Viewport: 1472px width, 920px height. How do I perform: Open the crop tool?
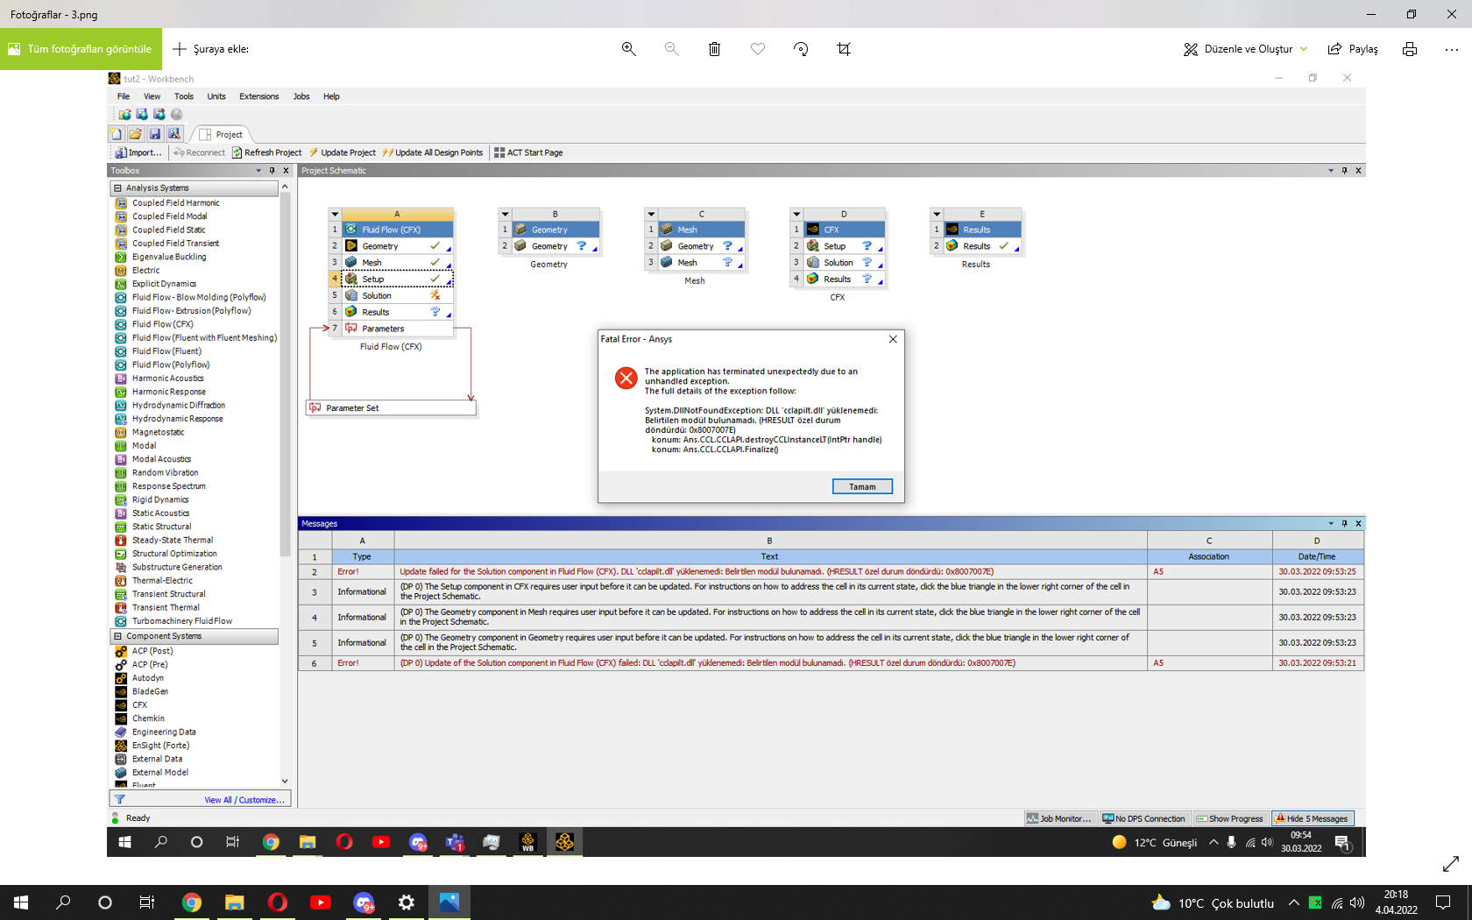(x=844, y=49)
